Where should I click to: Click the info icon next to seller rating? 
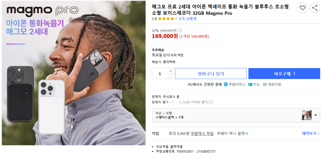(211, 102)
